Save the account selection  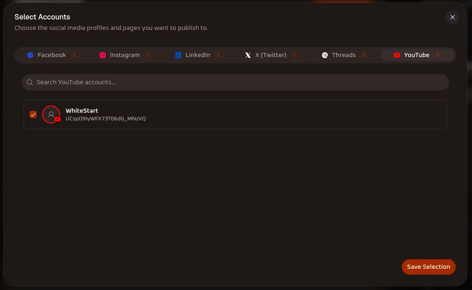point(429,267)
